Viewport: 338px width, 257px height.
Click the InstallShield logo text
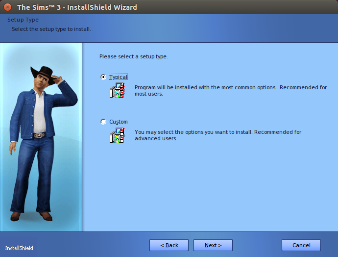pos(19,248)
